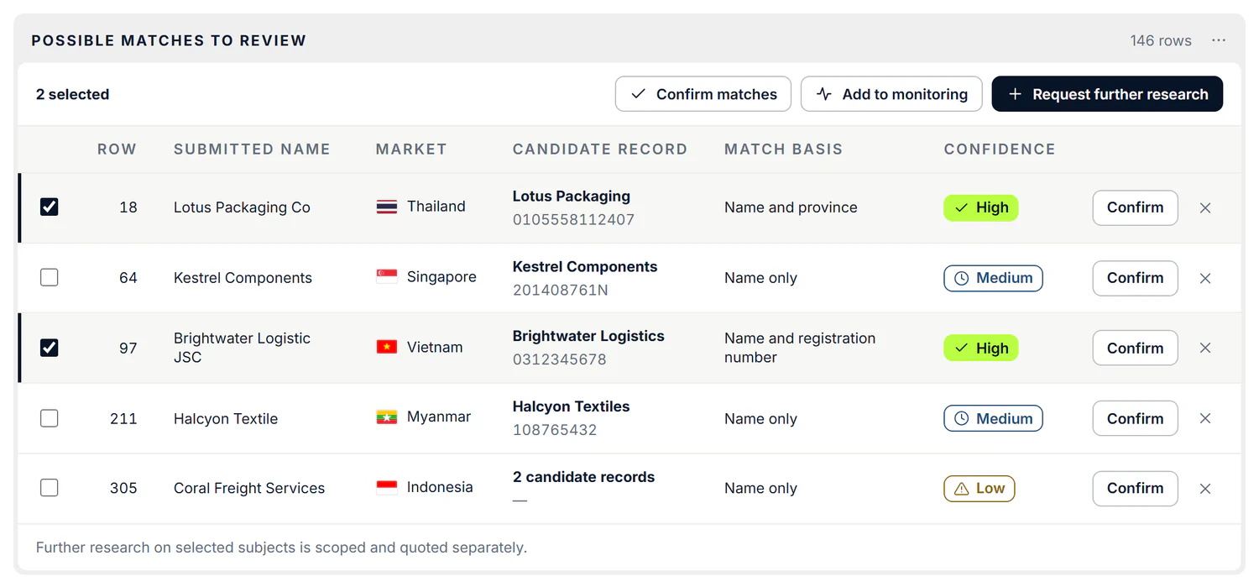This screenshot has width=1259, height=587.
Task: Click the Low confidence warning badge for Coral Freight
Action: 980,488
